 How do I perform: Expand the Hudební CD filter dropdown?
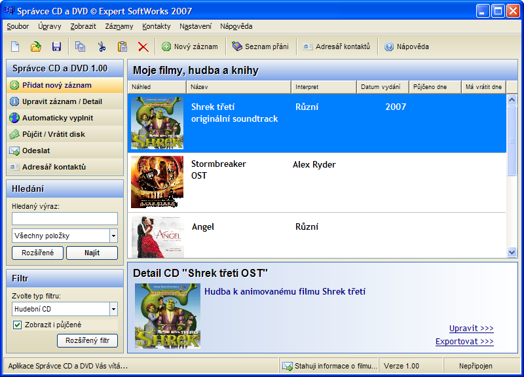tap(113, 309)
